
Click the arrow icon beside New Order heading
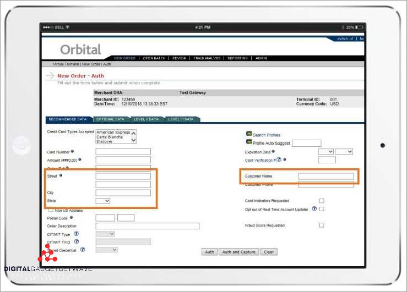[x=50, y=76]
